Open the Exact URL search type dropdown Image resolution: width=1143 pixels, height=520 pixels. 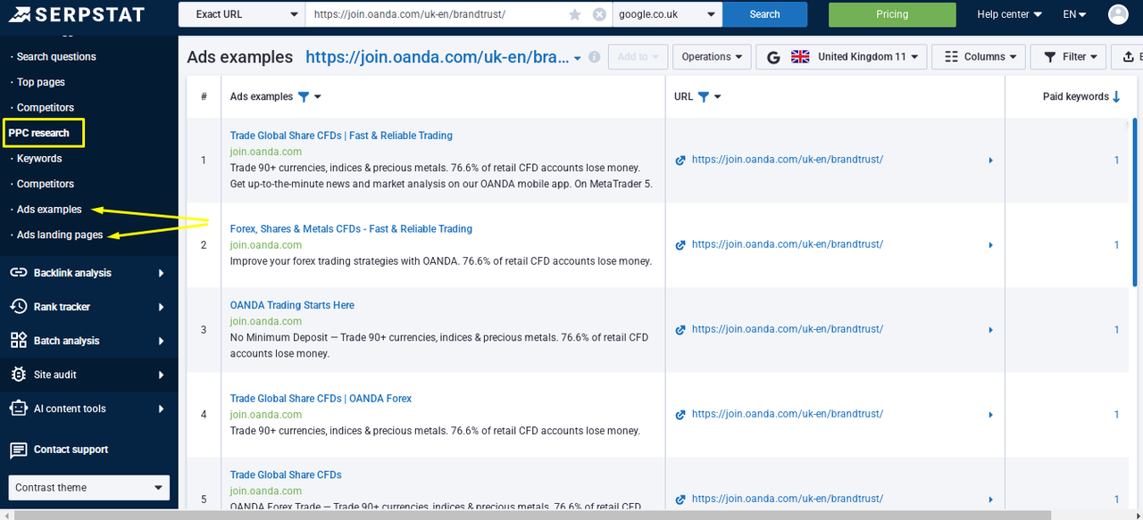242,14
